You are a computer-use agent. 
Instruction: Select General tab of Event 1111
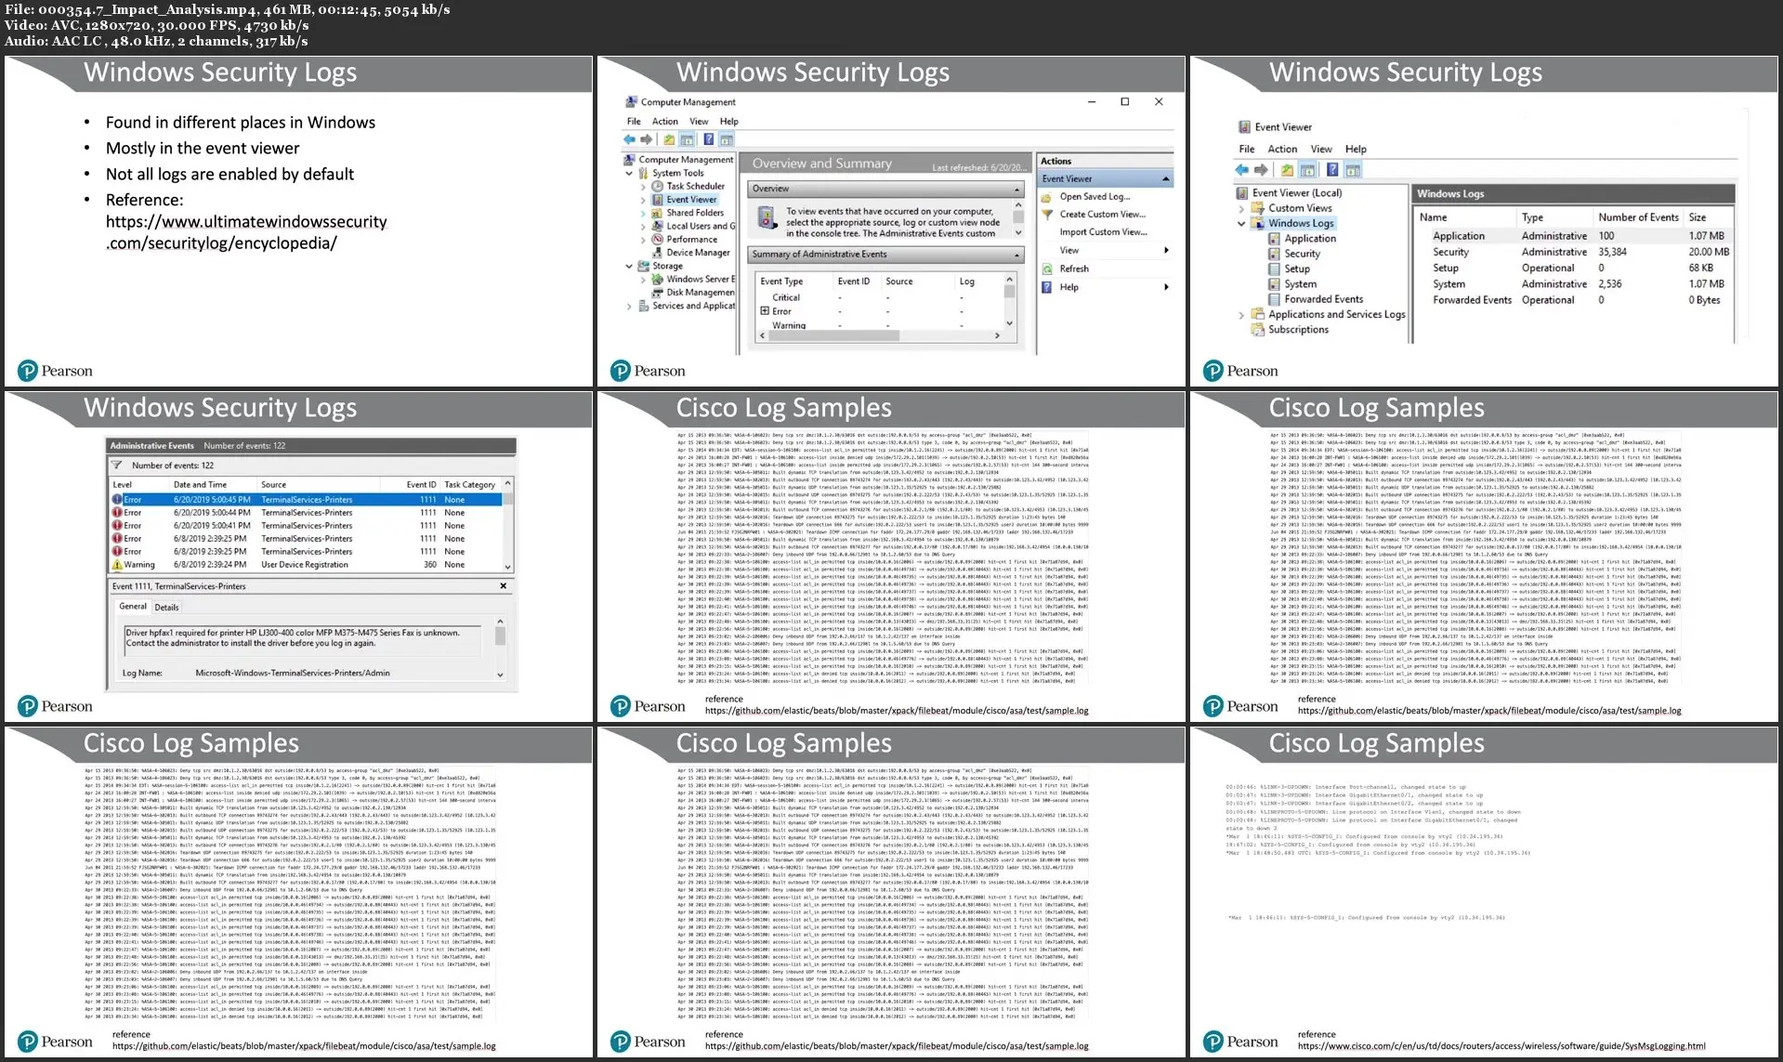[133, 606]
